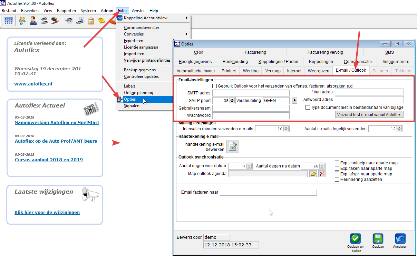Check Exp. contactp. naar aparte map

point(337,163)
